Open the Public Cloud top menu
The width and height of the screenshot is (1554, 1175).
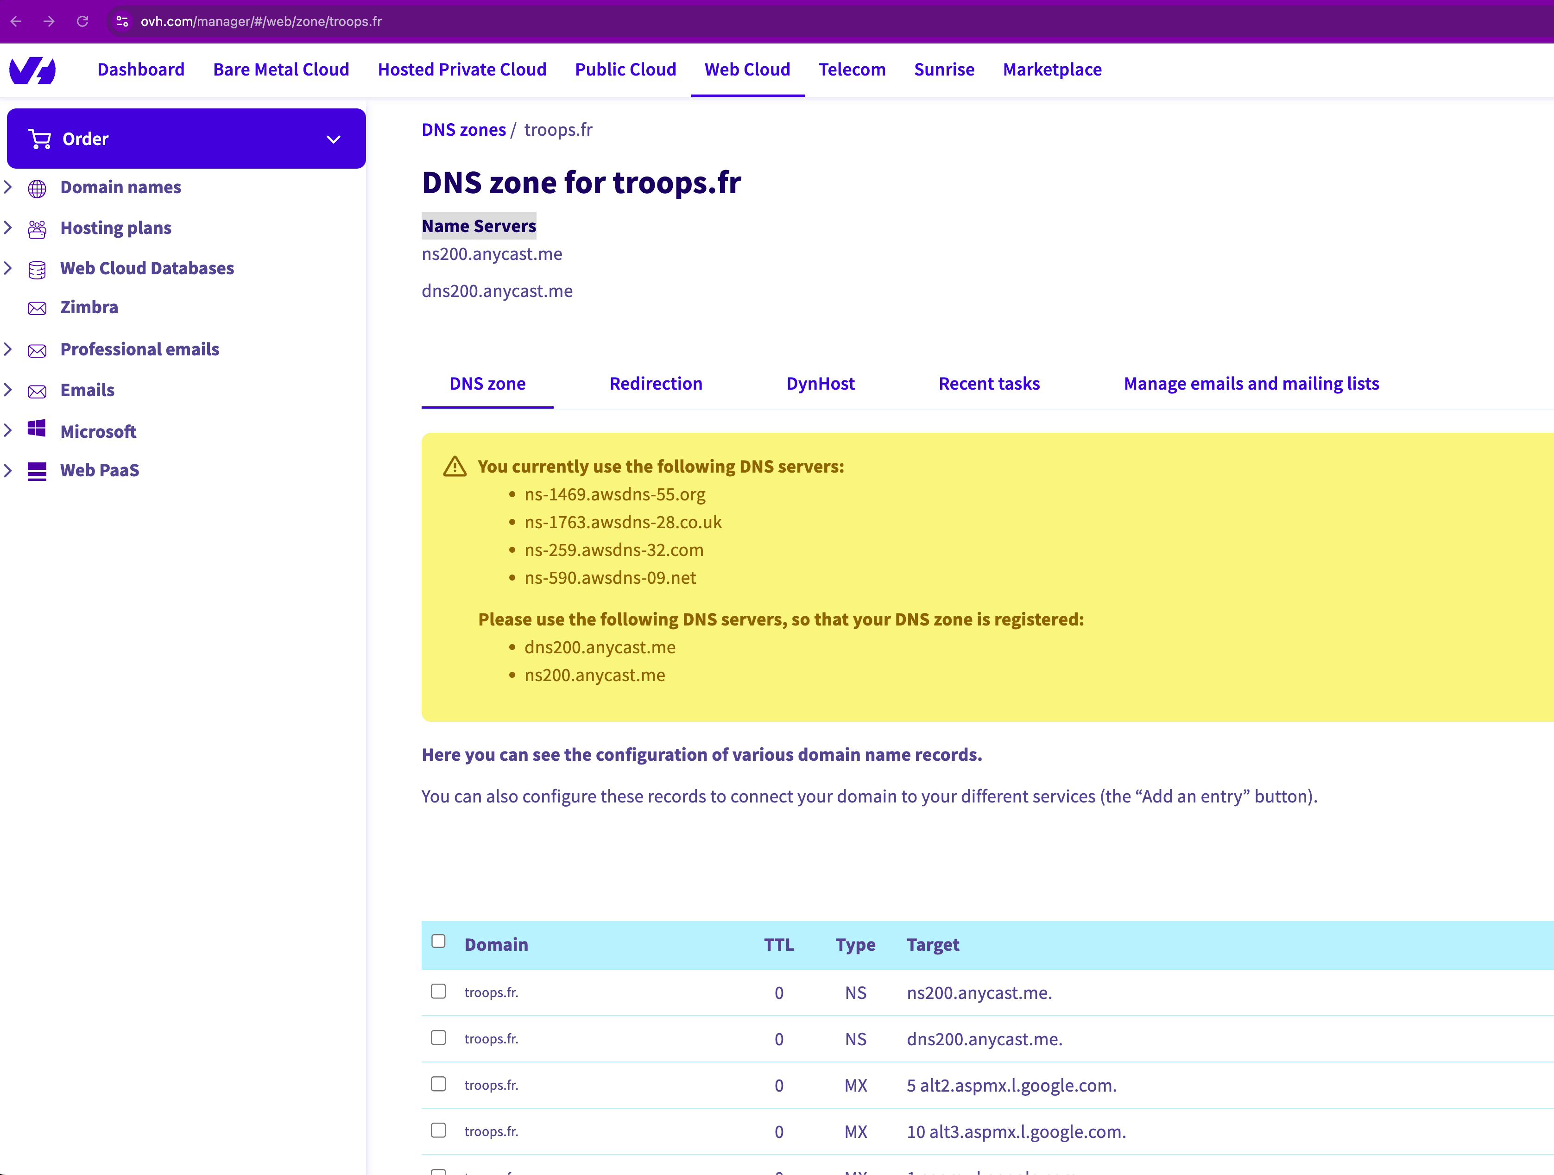[625, 69]
